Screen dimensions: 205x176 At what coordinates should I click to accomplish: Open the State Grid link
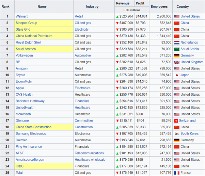pos(23,29)
